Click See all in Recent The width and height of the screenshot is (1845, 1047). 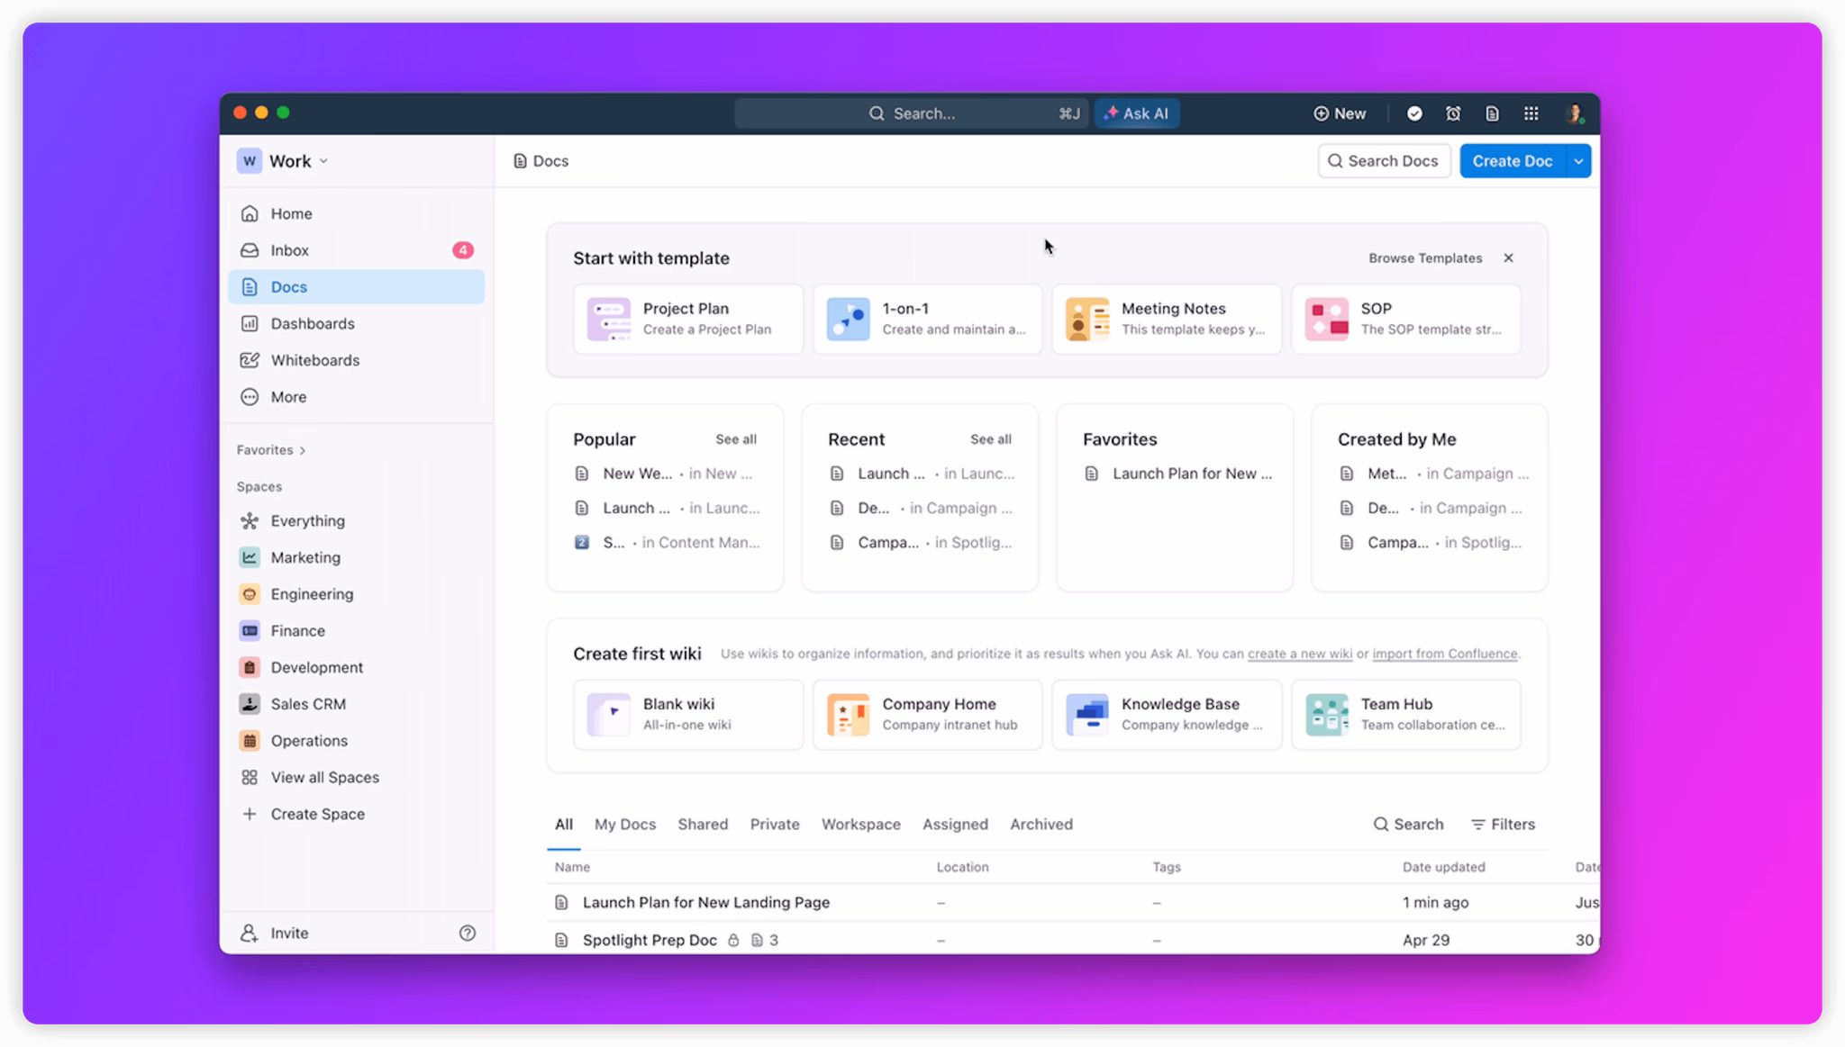(991, 439)
